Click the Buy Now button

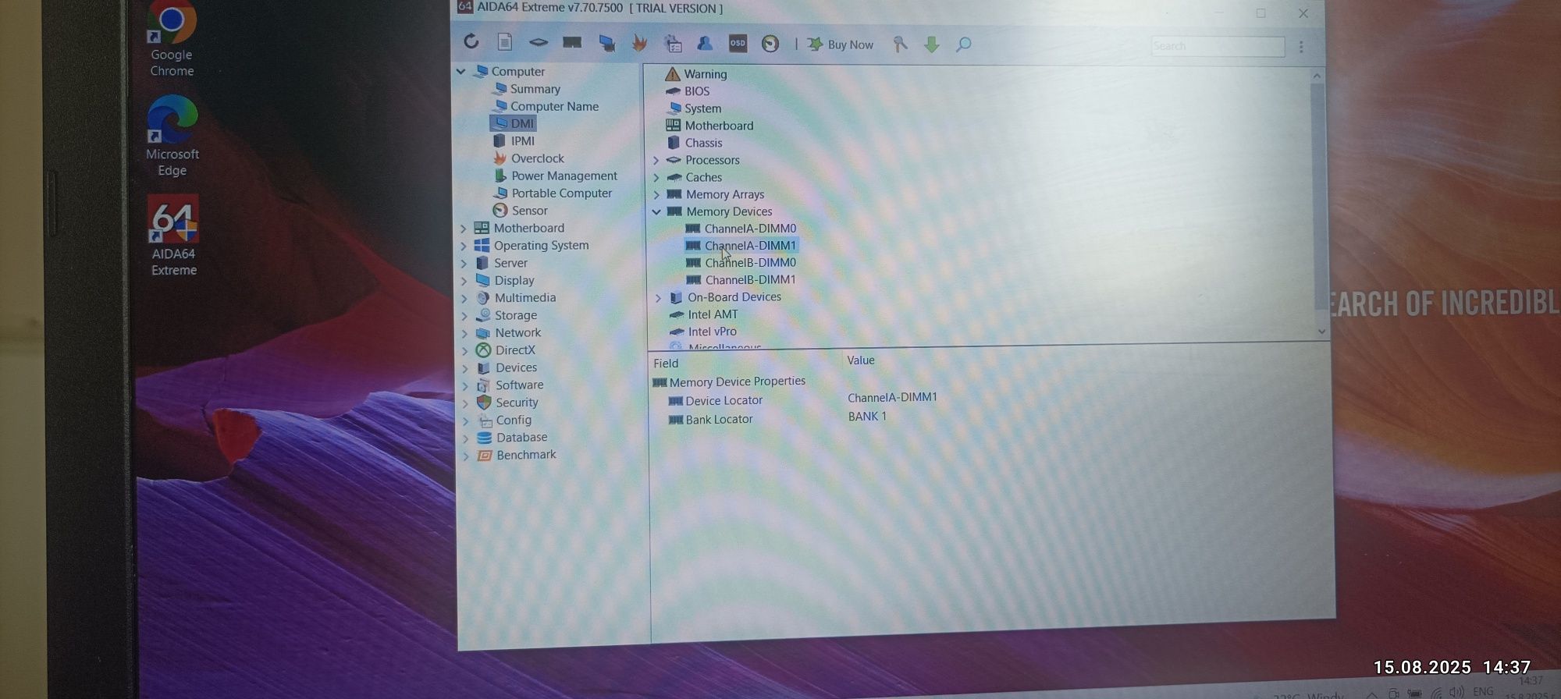pyautogui.click(x=841, y=44)
